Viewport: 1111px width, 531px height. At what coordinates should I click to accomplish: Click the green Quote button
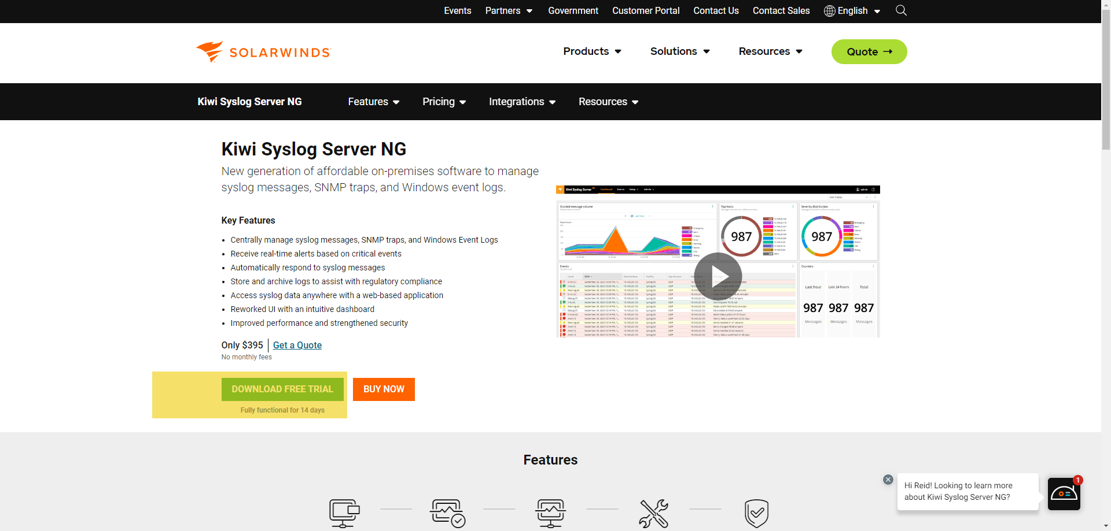pos(869,51)
